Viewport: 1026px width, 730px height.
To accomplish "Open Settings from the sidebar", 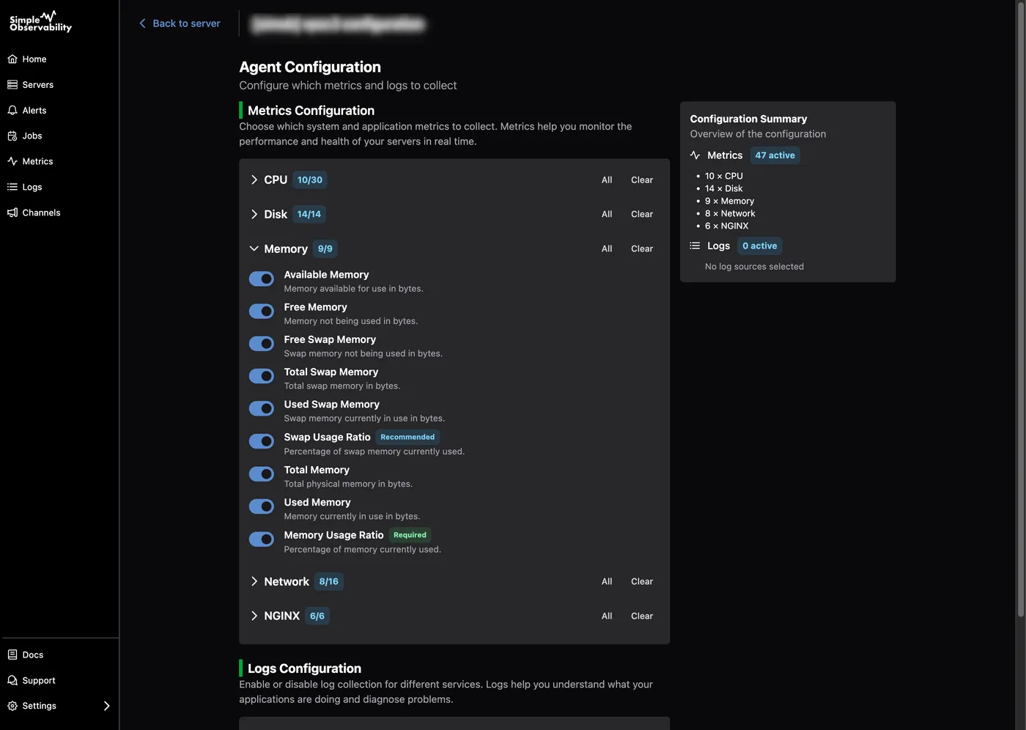I will [x=37, y=705].
